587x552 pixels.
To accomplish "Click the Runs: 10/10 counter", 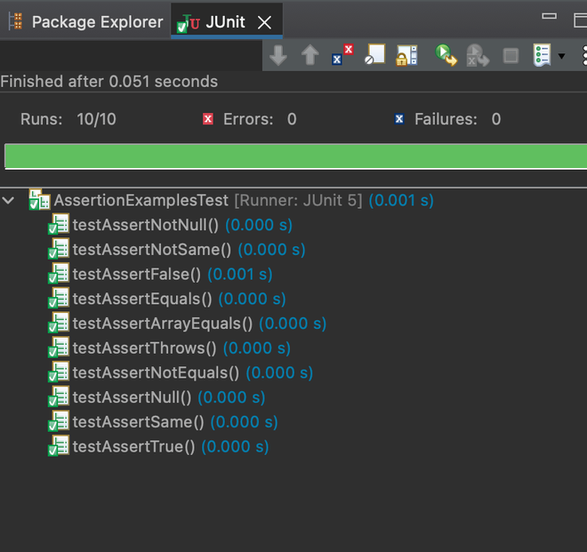I will pos(68,119).
